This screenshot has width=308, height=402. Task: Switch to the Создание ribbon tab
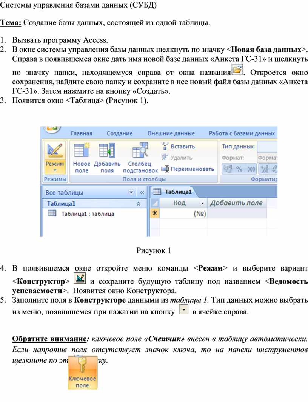tap(120, 133)
